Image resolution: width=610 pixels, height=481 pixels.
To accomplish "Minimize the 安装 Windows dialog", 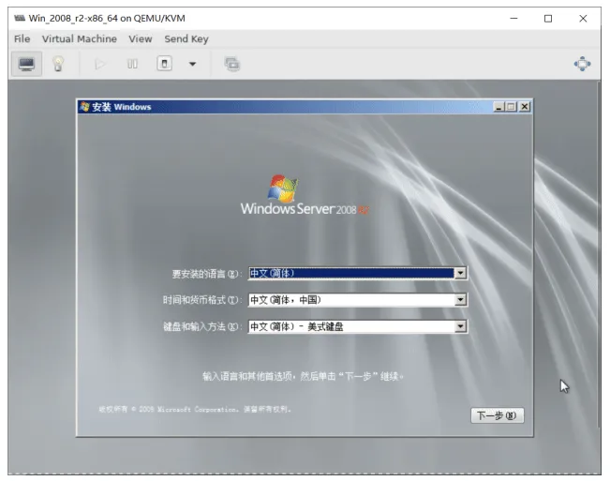I will tap(499, 107).
